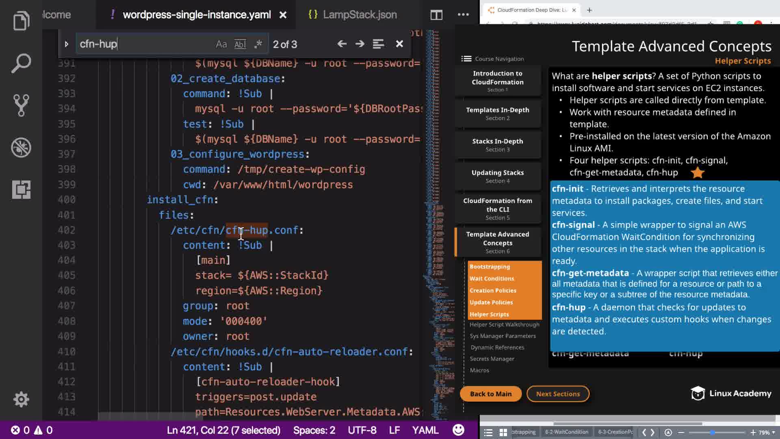Image resolution: width=780 pixels, height=439 pixels.
Task: Open the Debug view icon
Action: [x=21, y=147]
